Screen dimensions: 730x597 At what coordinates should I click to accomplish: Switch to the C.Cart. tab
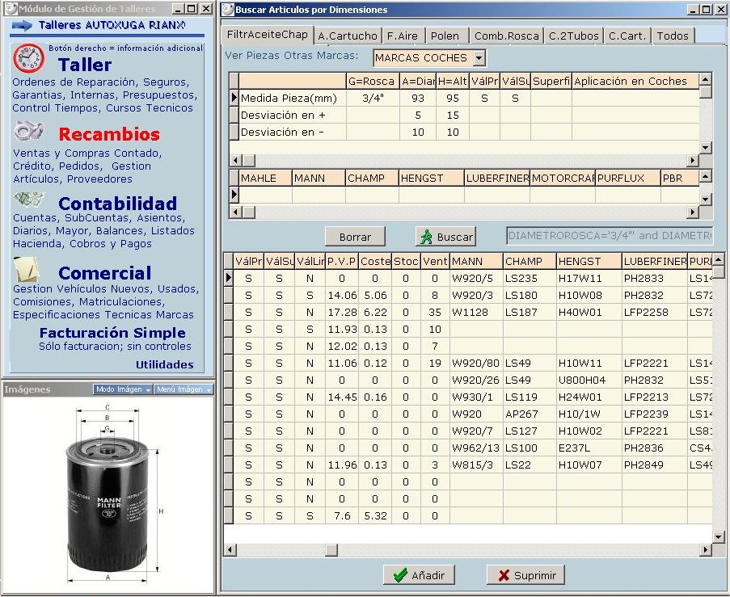point(627,36)
